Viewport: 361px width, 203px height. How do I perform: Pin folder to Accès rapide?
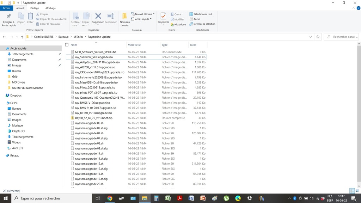coord(8,20)
